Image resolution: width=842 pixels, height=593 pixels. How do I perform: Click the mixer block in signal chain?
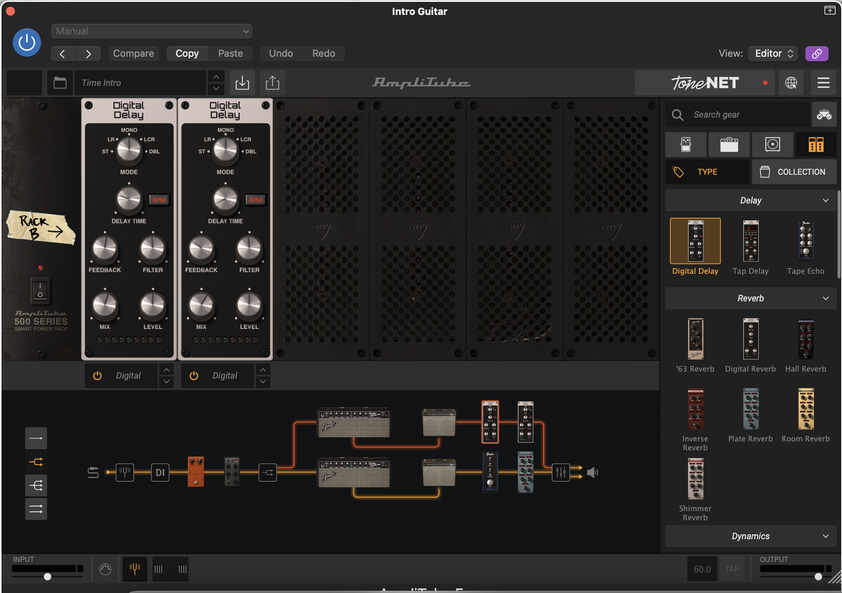click(x=561, y=472)
